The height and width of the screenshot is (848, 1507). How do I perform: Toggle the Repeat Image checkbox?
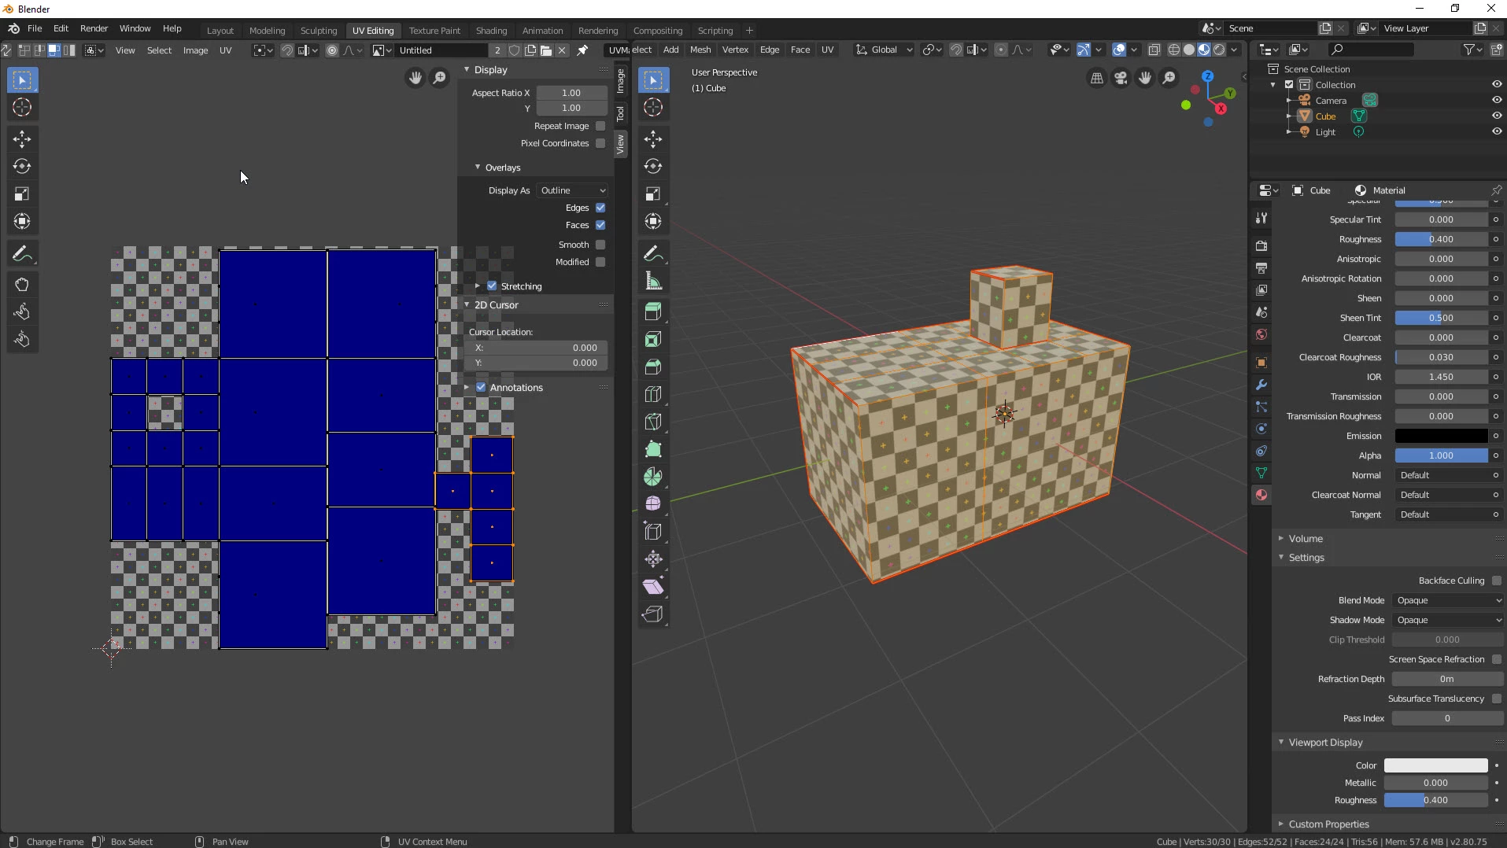(600, 126)
